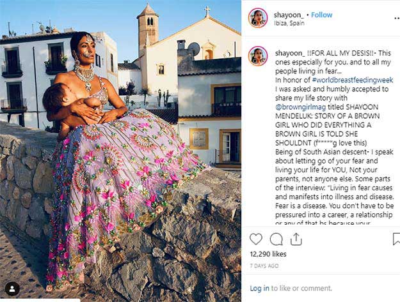Click the Log in link

pos(259,288)
